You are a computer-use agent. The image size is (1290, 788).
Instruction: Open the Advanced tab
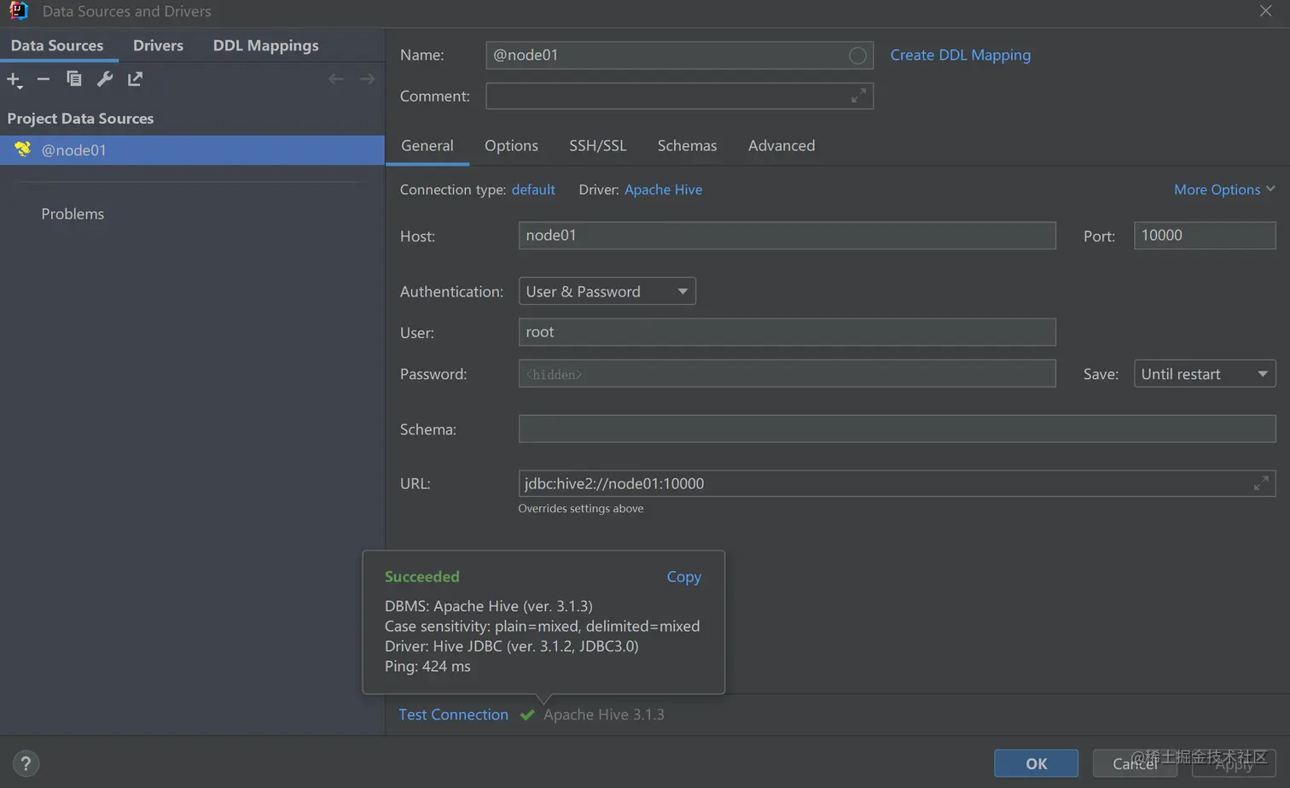(x=782, y=145)
